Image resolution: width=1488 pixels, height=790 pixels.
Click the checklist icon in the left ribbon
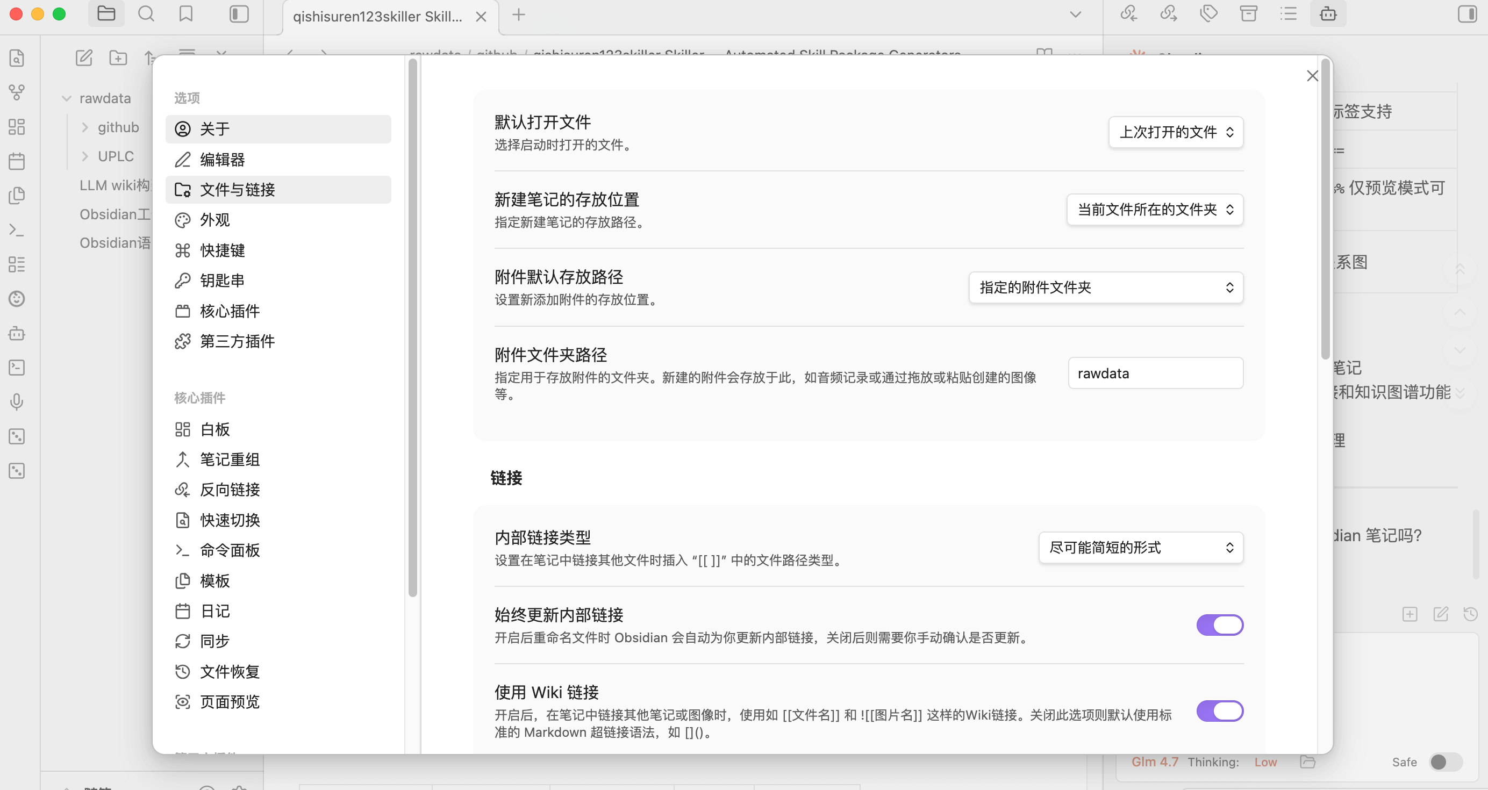[17, 264]
